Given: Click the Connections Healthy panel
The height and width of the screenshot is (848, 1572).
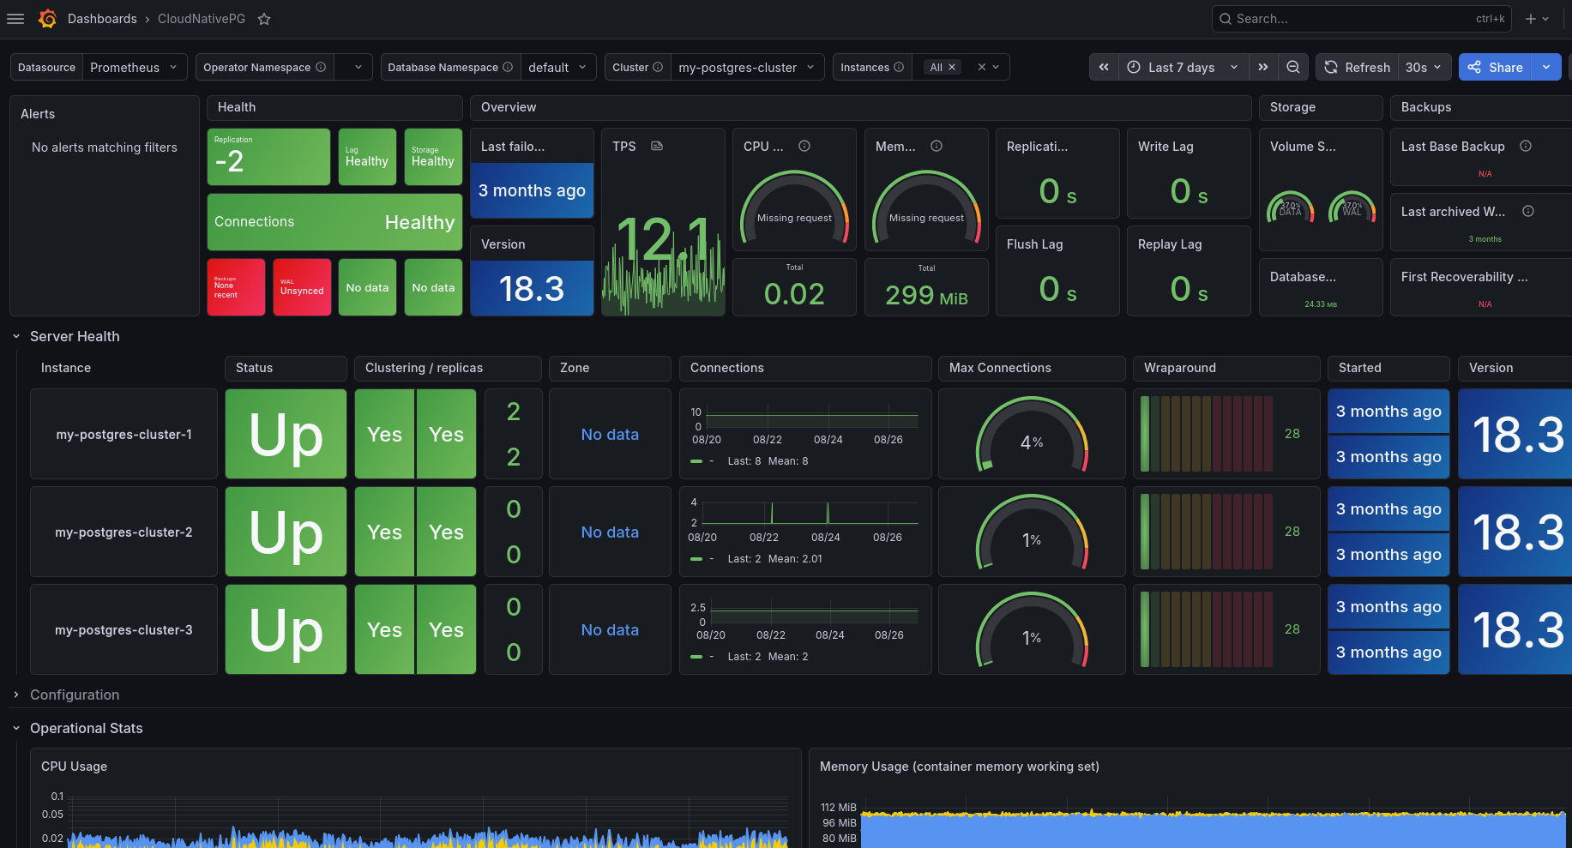Looking at the screenshot, I should (x=334, y=222).
